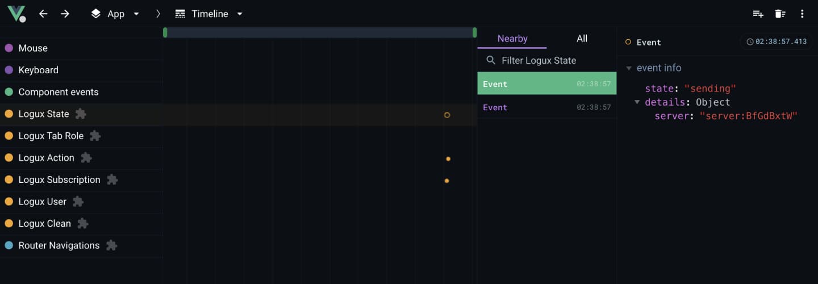Screen dimensions: 818x284
Task: Click the search magnifier icon
Action: coord(491,60)
